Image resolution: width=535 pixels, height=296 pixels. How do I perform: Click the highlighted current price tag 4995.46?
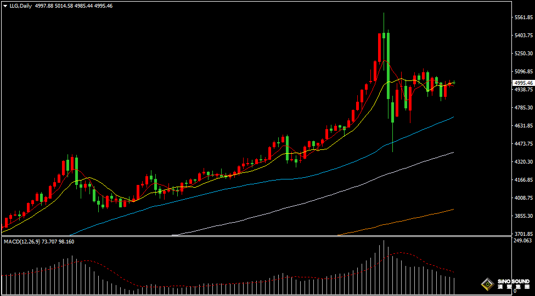coord(523,83)
